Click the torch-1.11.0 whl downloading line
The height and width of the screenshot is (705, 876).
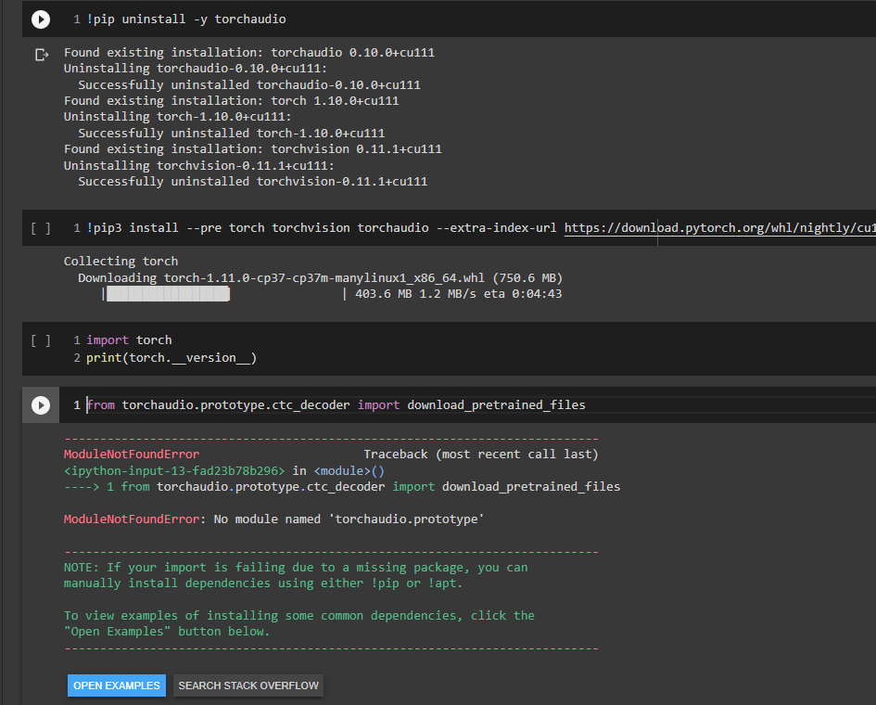click(x=320, y=278)
